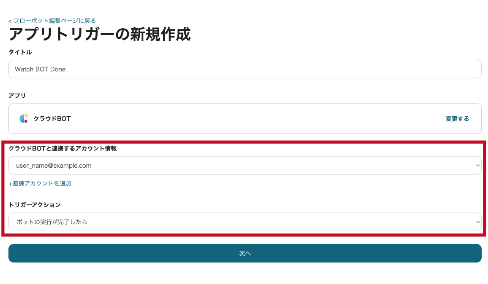This screenshot has height=284, width=488.
Task: Go back via フローボット編集ページに戻る link
Action: click(x=52, y=21)
